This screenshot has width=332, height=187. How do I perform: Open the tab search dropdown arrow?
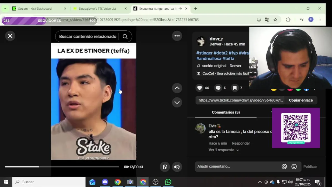5,9
